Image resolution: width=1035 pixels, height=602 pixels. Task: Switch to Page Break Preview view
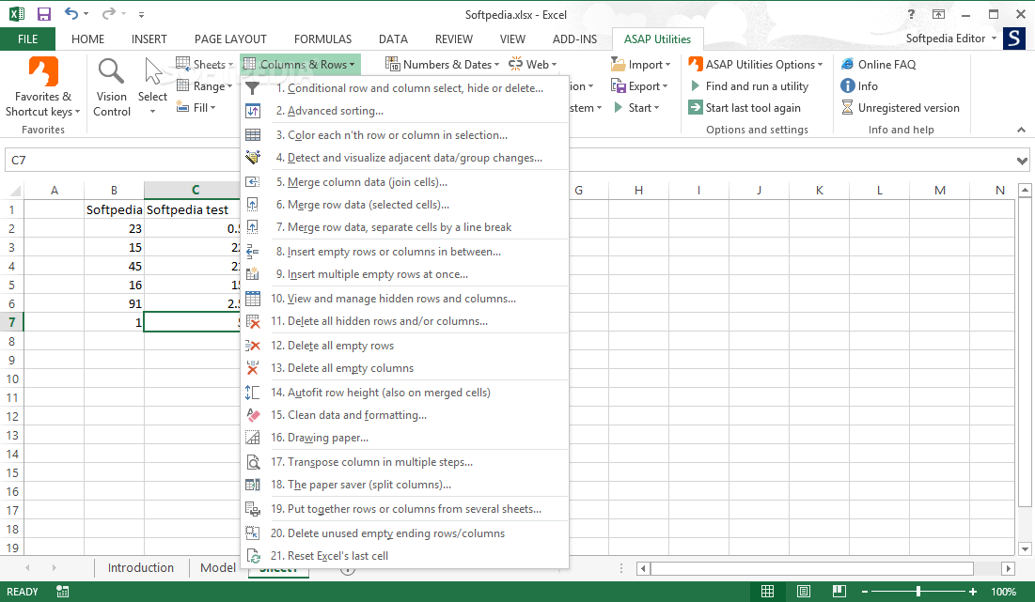[839, 592]
